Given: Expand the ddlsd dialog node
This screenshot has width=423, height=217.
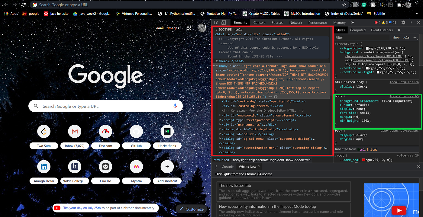Looking at the screenshot, I should tap(220, 134).
